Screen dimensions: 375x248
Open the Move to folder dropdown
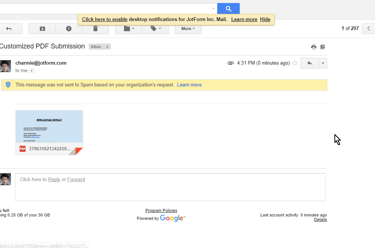pos(129,29)
